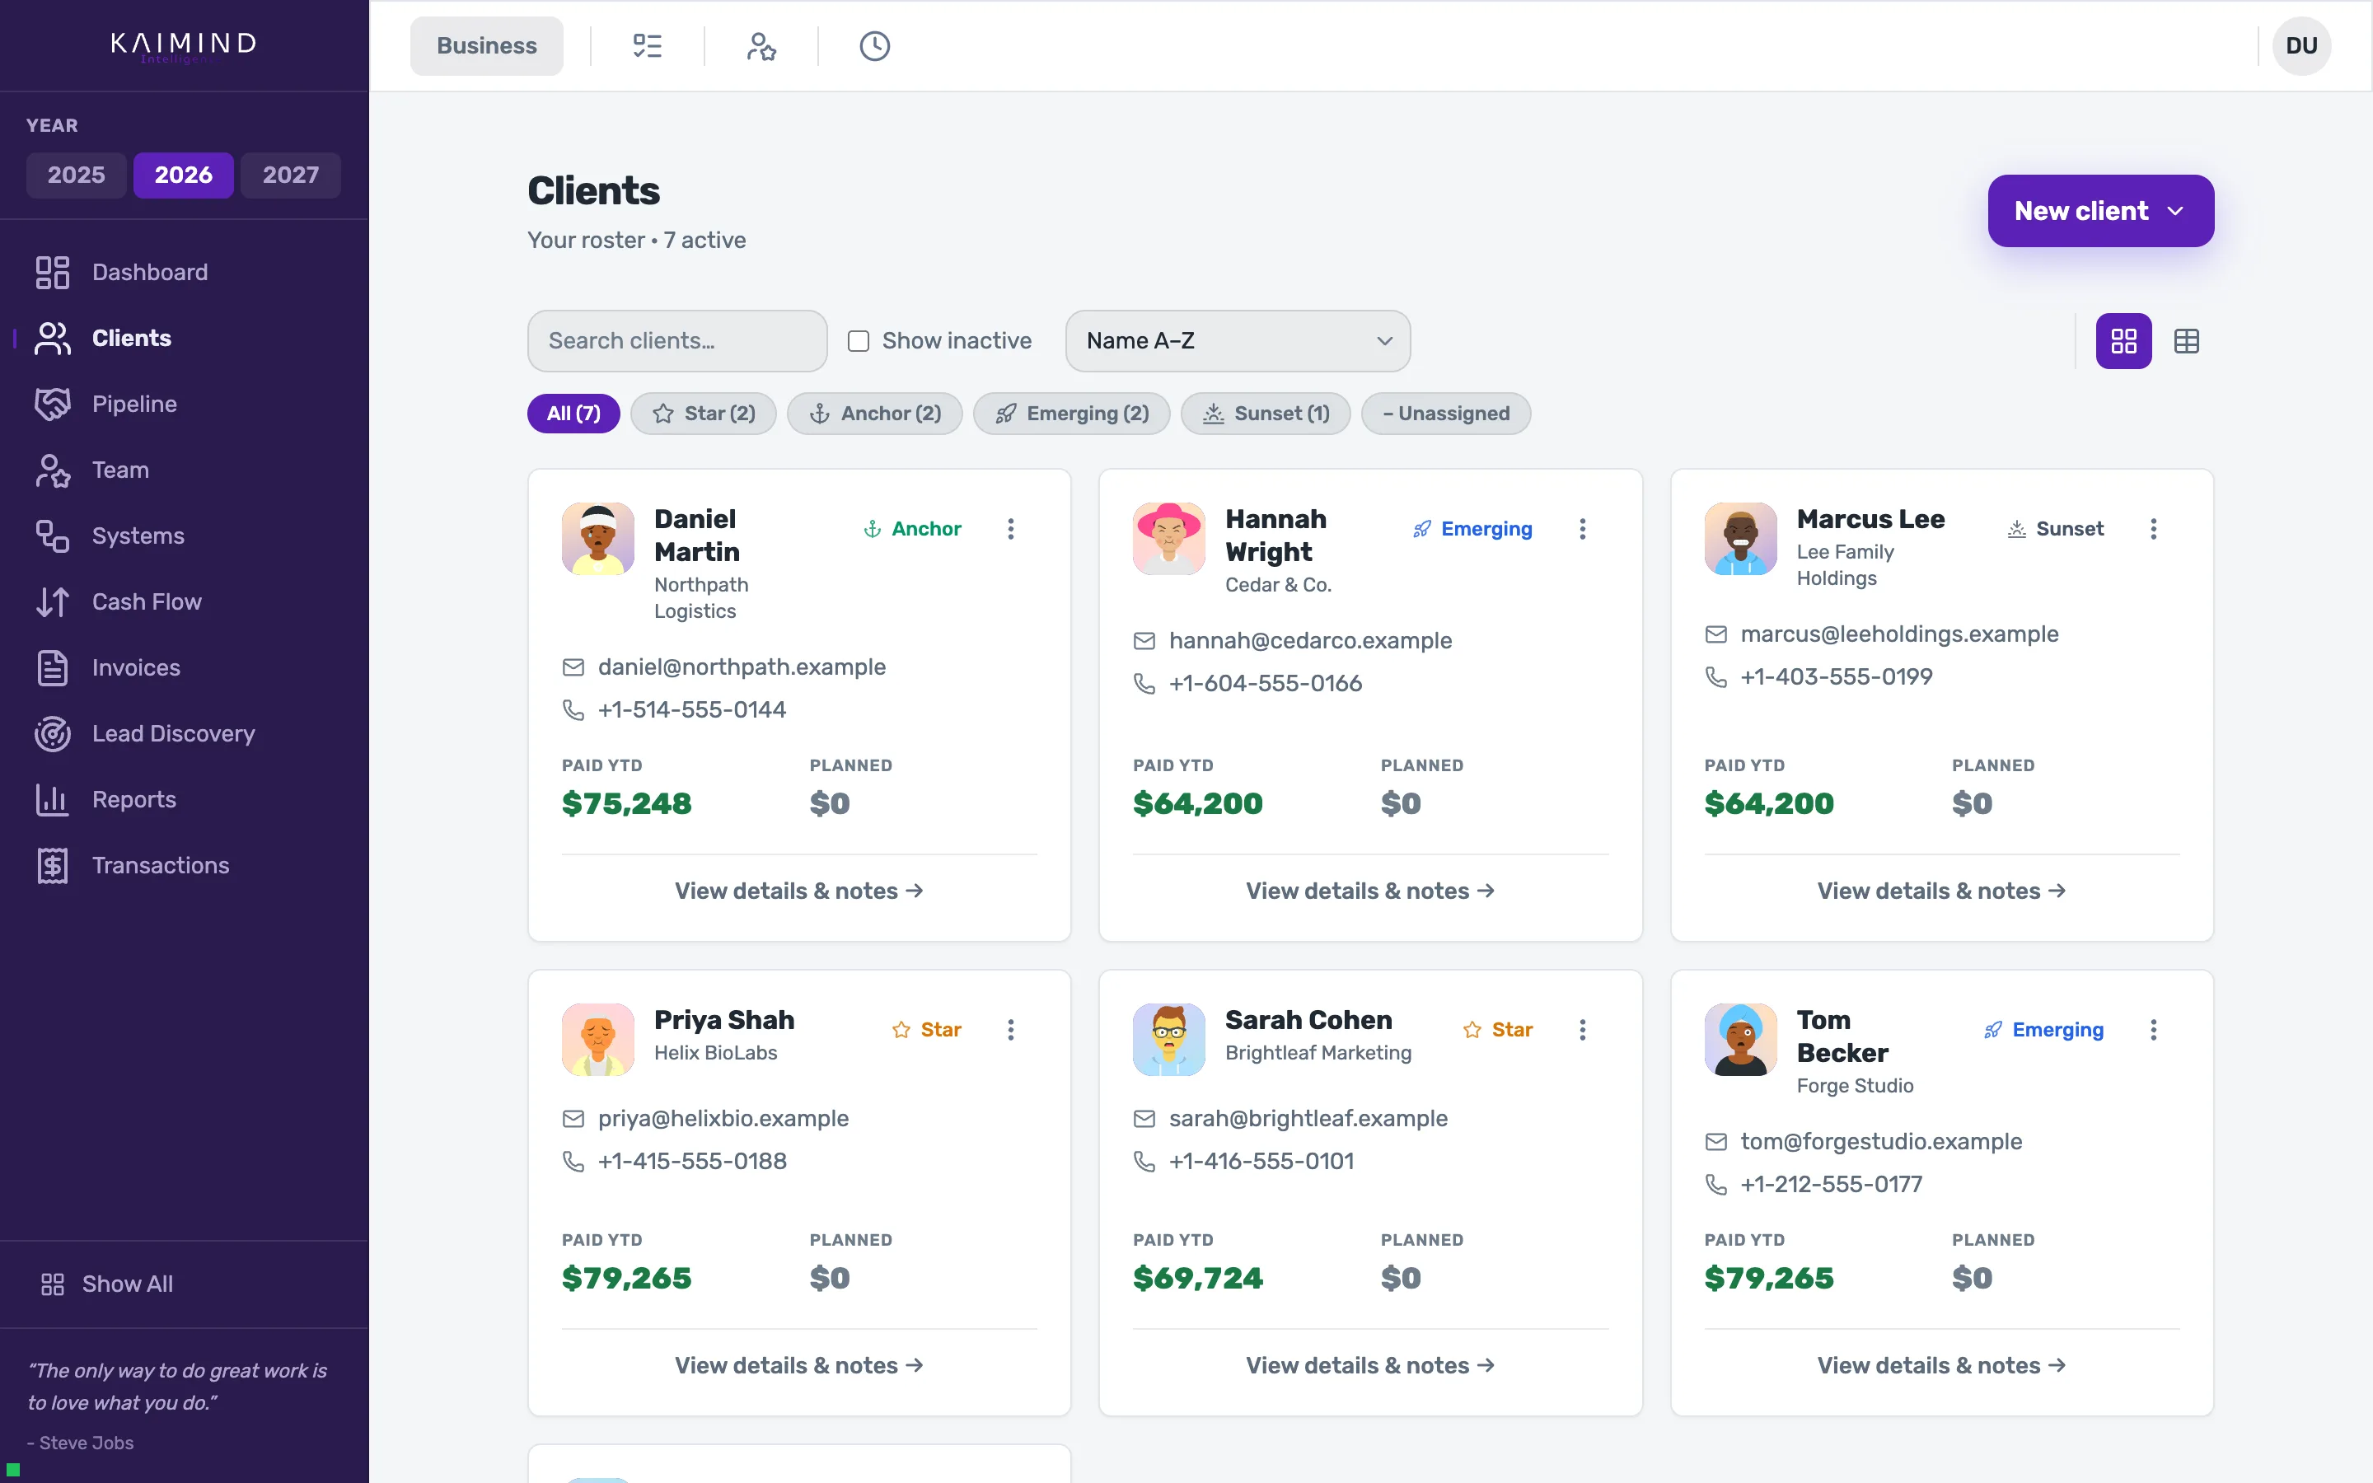Open the user-star icon in top bar
Screen dimensions: 2373x1483
click(761, 46)
